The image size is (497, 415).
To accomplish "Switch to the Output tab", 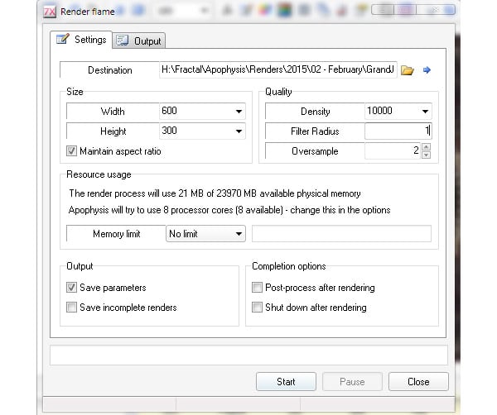I will click(139, 41).
